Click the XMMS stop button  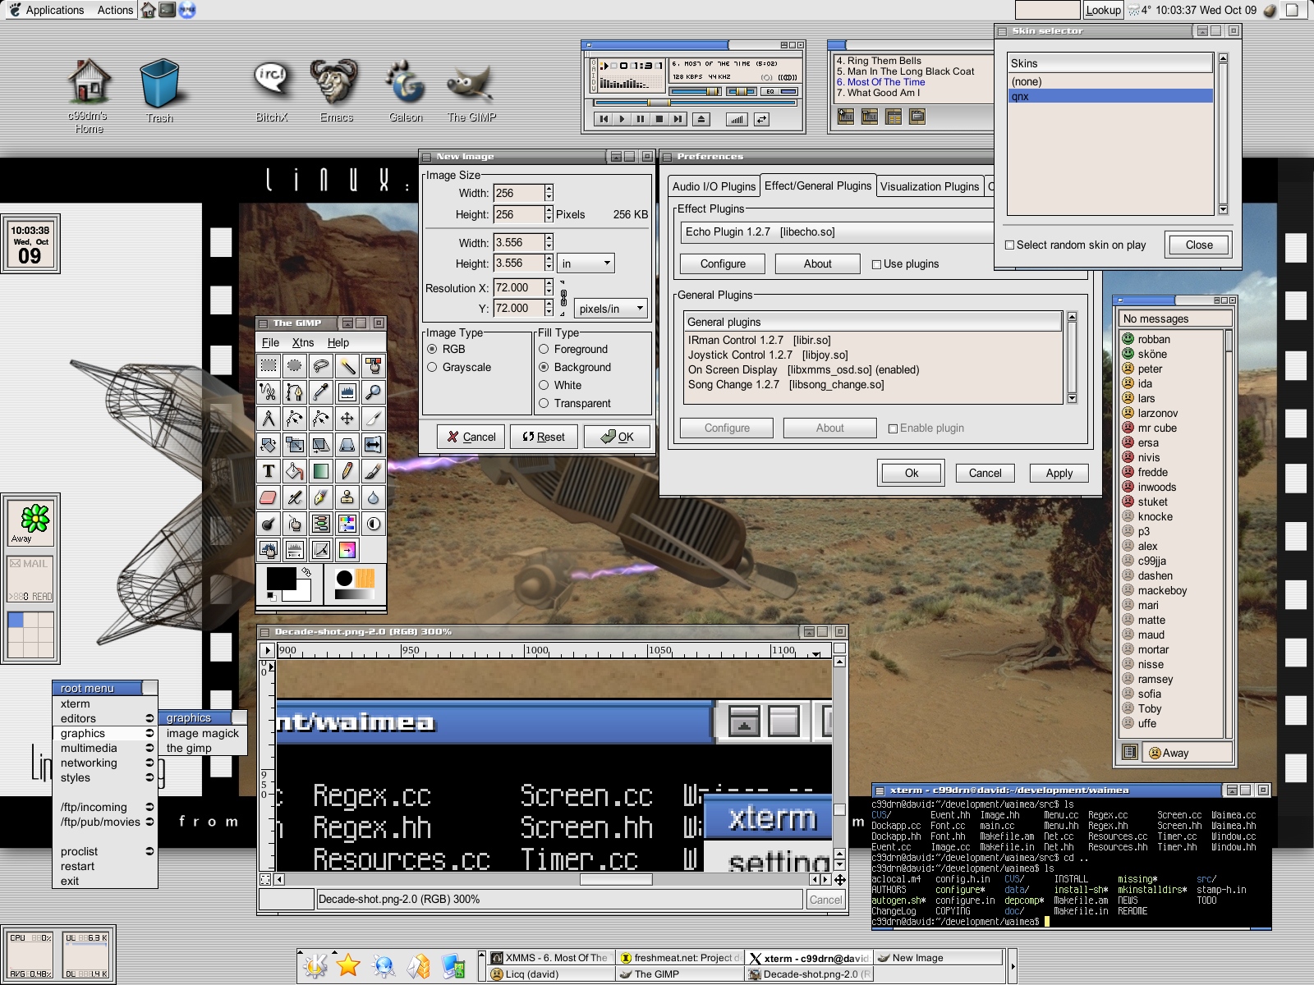[x=659, y=119]
